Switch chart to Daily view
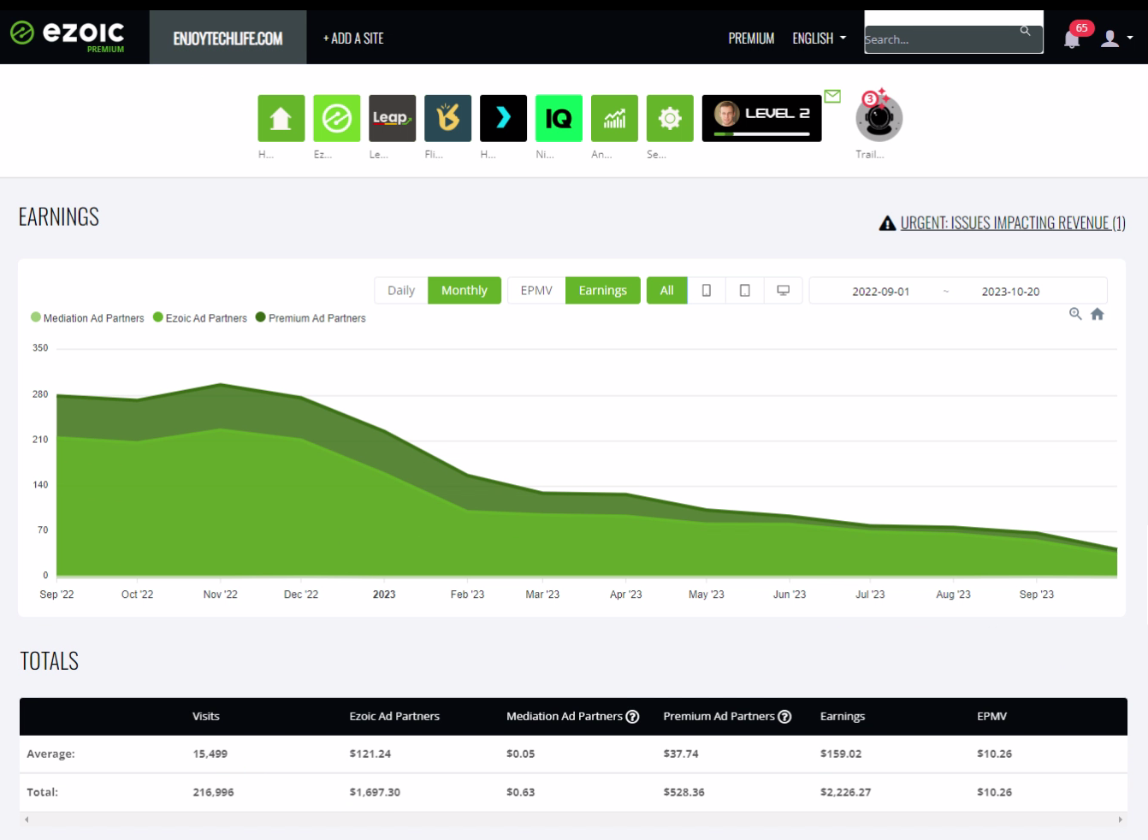Image resolution: width=1148 pixels, height=840 pixels. 401,291
